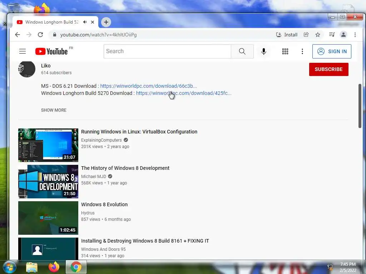
Task: Open a new tab with plus button
Action: [x=106, y=22]
